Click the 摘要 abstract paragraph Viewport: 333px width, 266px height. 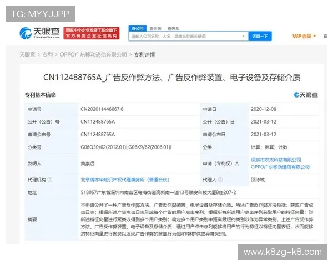(197, 219)
